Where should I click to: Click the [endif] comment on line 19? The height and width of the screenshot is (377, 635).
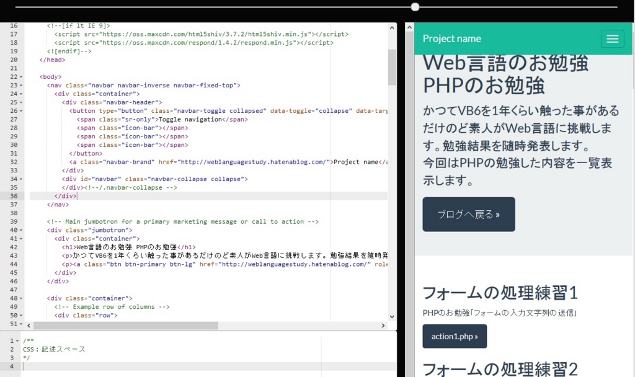point(69,51)
